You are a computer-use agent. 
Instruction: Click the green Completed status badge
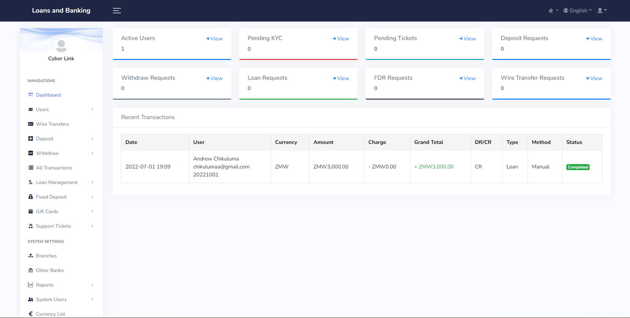pos(578,167)
